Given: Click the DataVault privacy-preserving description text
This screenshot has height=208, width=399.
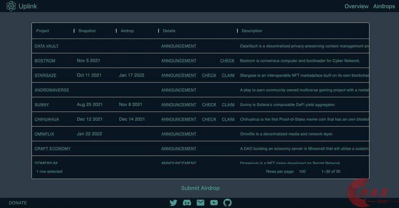Looking at the screenshot, I should pos(304,46).
